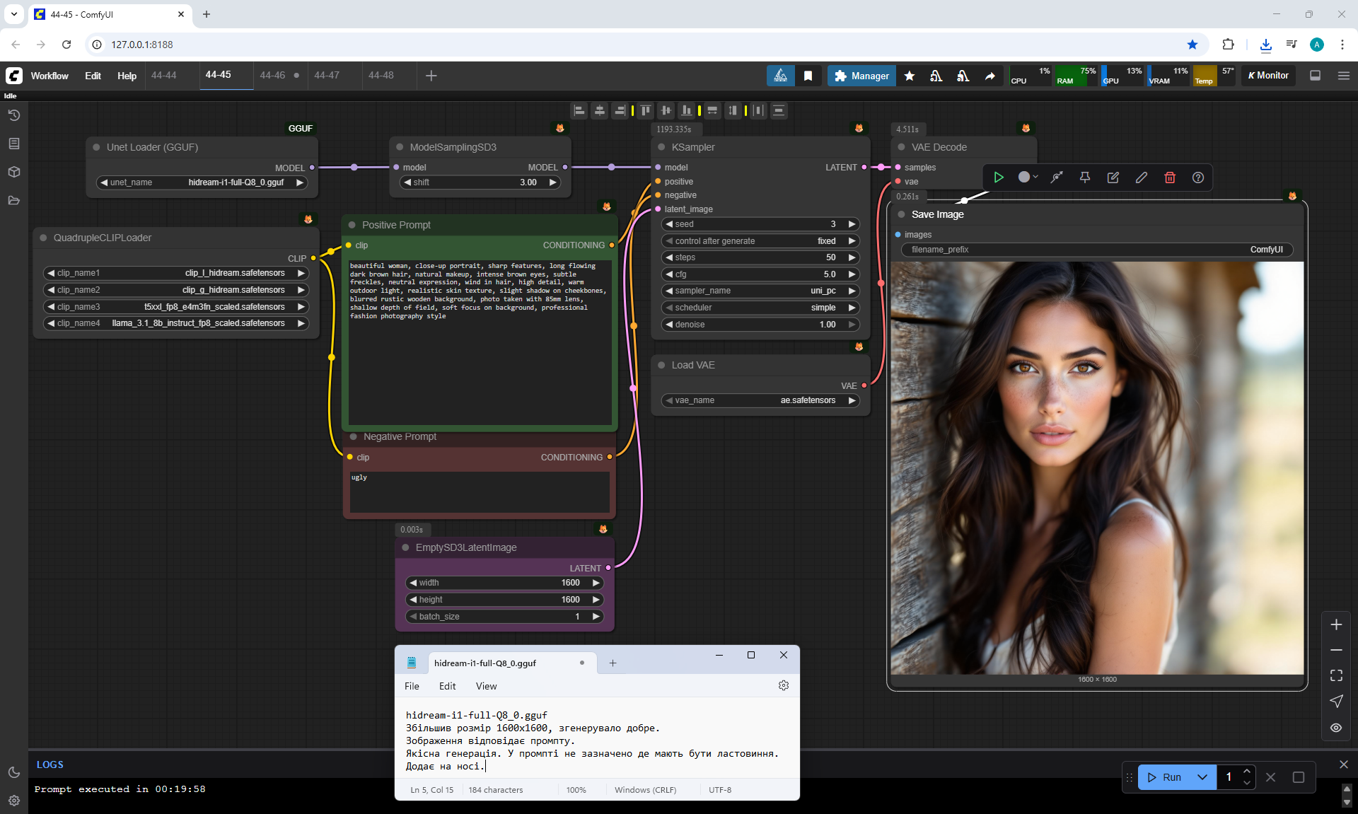This screenshot has height=814, width=1358.
Task: Align selected nodes left
Action: pyautogui.click(x=579, y=110)
